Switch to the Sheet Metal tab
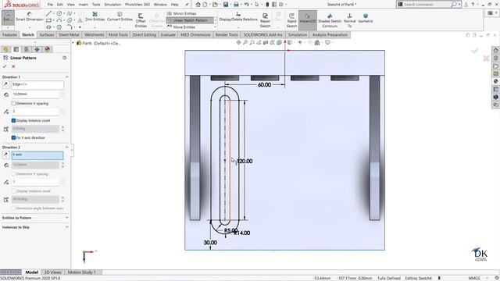 (x=69, y=34)
